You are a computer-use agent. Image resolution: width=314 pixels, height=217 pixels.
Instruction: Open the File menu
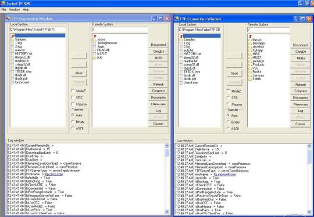click(x=3, y=10)
